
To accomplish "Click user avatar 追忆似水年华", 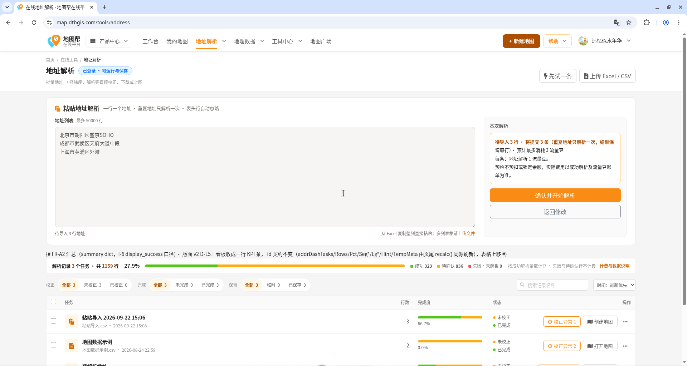I will pyautogui.click(x=583, y=41).
